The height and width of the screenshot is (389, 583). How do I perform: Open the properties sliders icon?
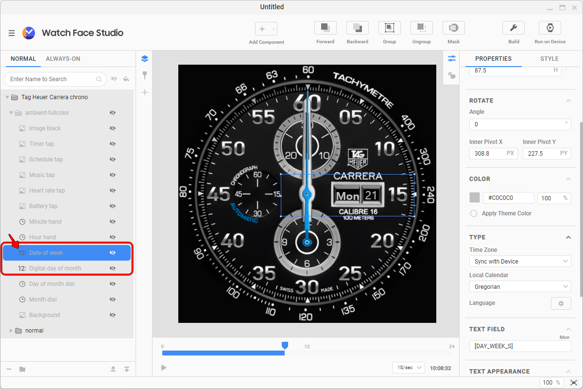452,58
